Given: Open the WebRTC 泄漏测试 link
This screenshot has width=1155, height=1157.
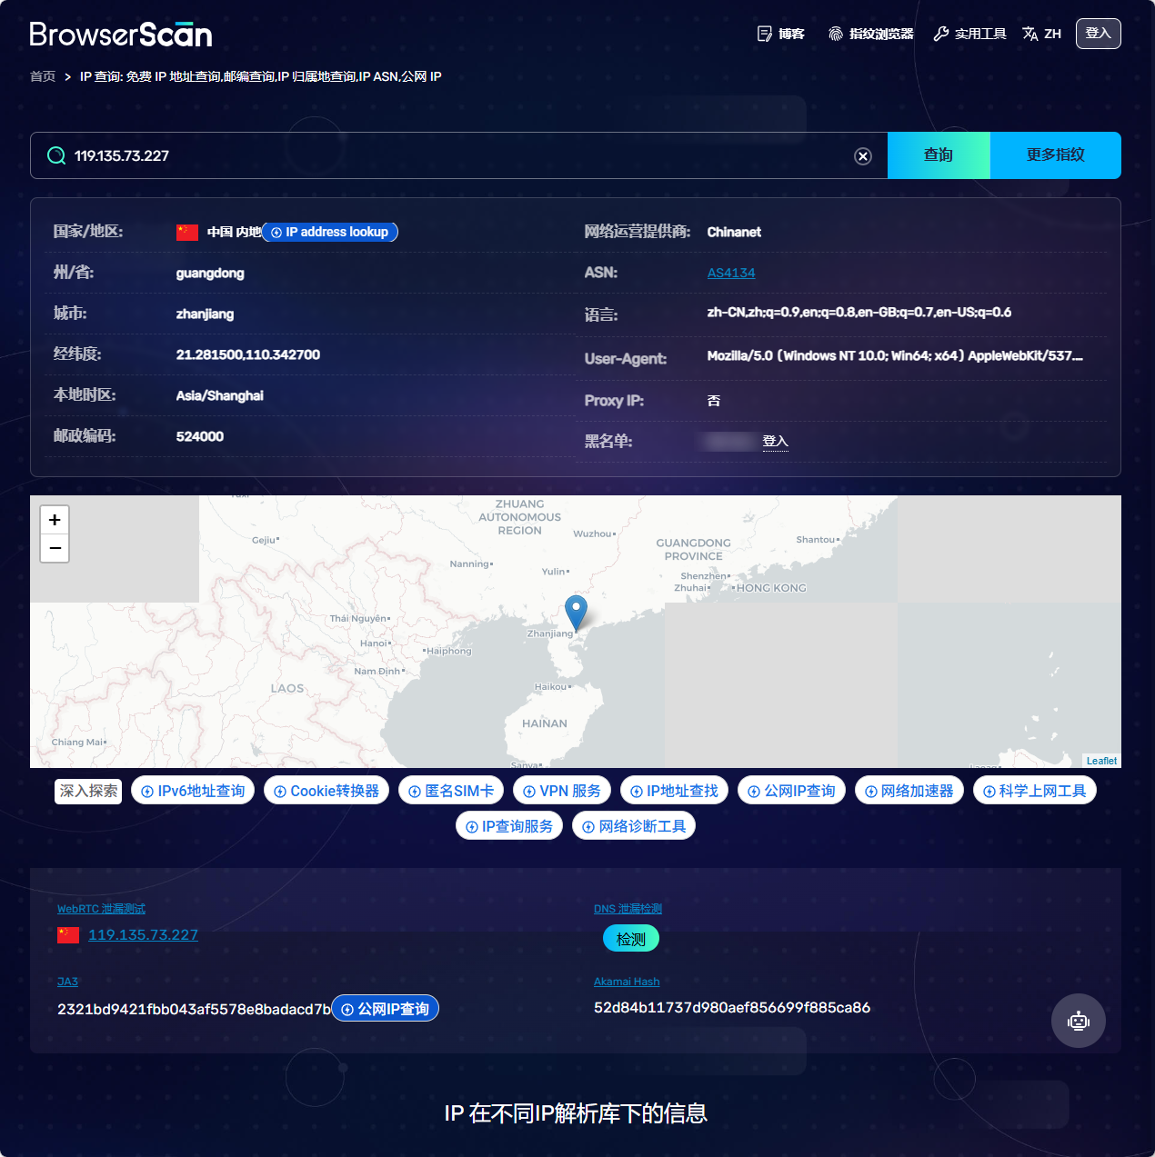Looking at the screenshot, I should pyautogui.click(x=101, y=908).
